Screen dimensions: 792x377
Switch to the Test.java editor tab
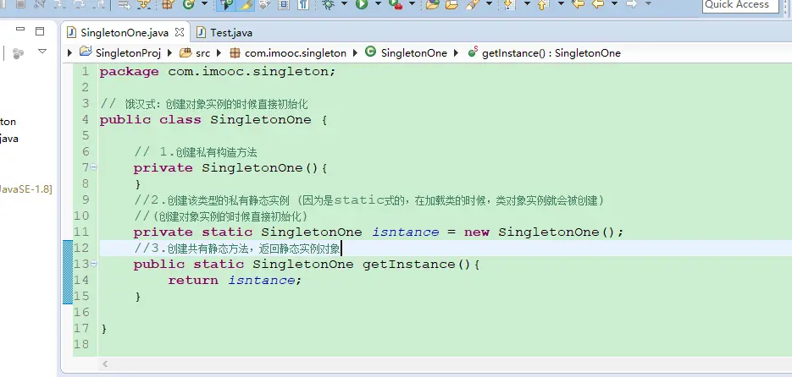[224, 33]
